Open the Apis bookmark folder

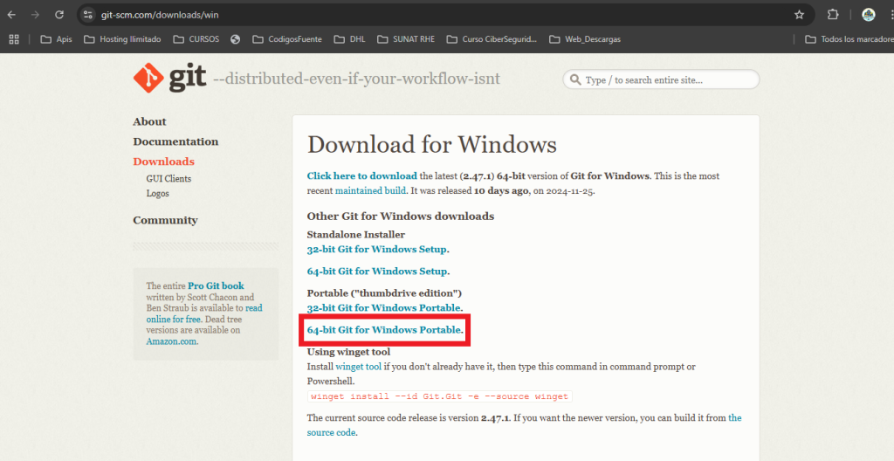(x=57, y=39)
